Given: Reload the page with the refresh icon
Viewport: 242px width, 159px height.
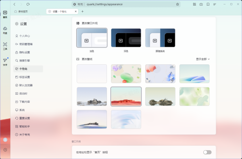Looking at the screenshot, I should (28, 4).
